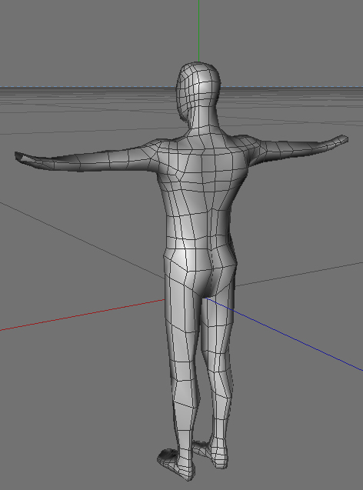This screenshot has height=490, width=363.
Task: Click the left foot of the model
Action: coord(175,464)
